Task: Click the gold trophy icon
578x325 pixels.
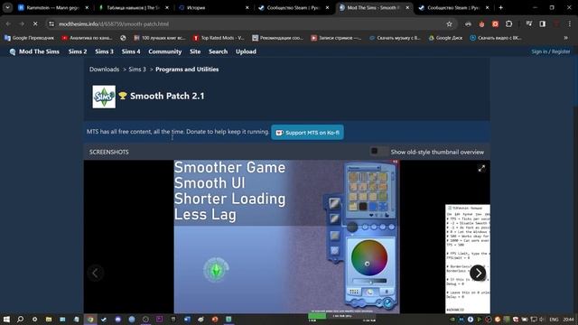Action: pyautogui.click(x=123, y=96)
